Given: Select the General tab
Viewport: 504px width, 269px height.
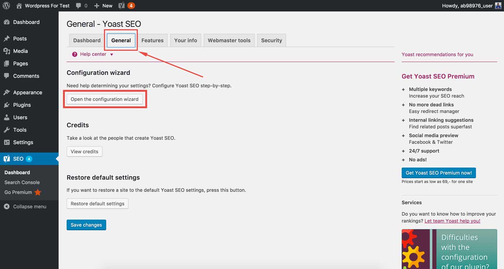Looking at the screenshot, I should tap(121, 40).
